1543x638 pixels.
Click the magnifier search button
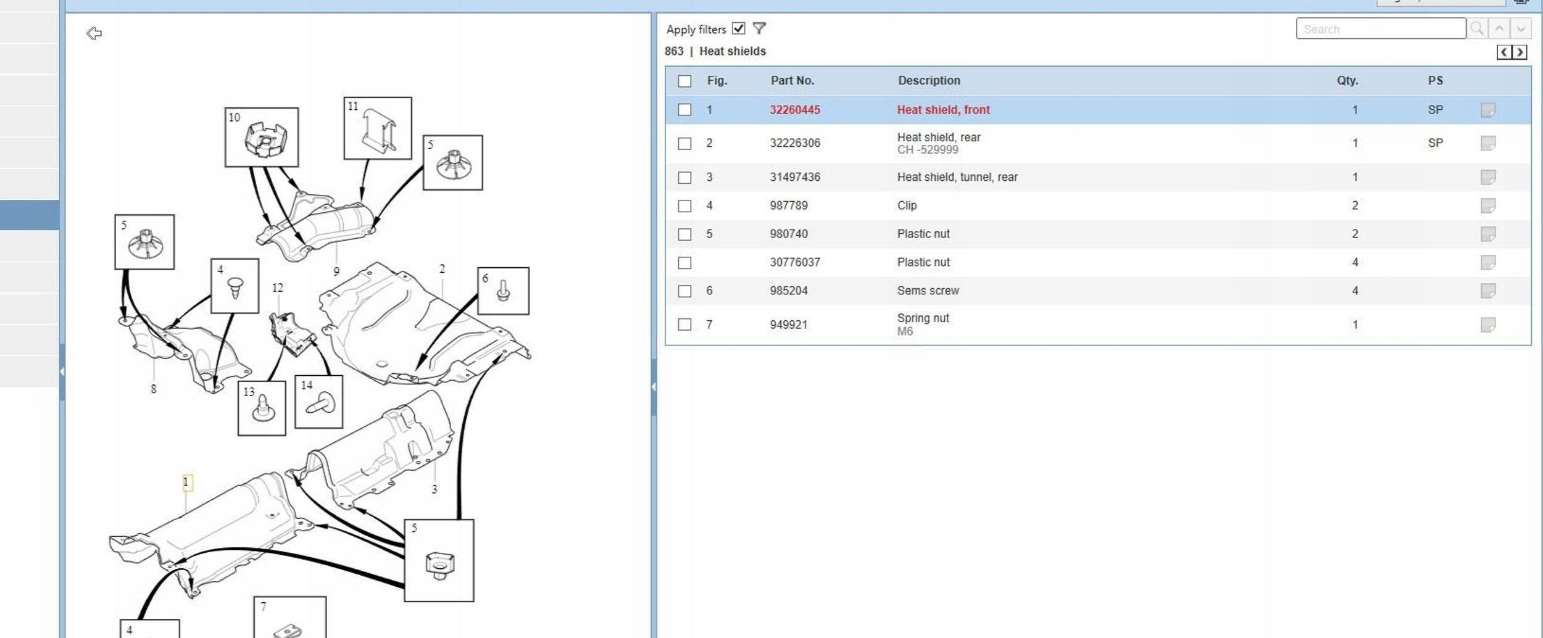(x=1477, y=28)
